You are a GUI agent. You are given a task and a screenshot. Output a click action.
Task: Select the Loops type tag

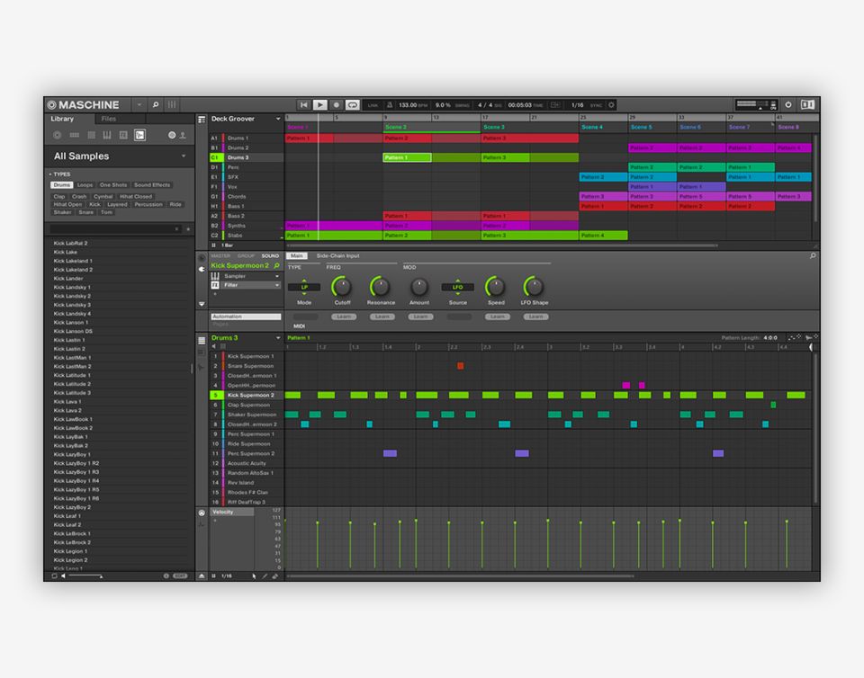pos(85,185)
